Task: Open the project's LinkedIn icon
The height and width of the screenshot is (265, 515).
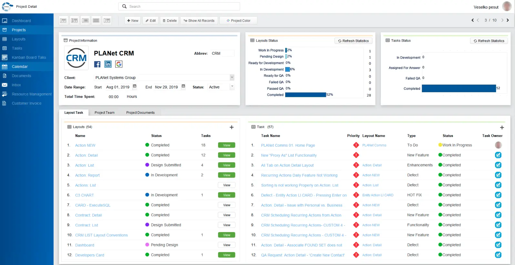Action: [108, 64]
